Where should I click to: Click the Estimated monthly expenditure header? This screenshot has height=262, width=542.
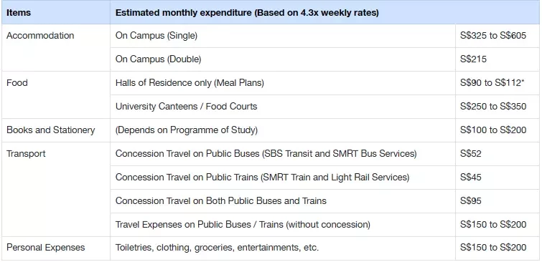(x=247, y=13)
